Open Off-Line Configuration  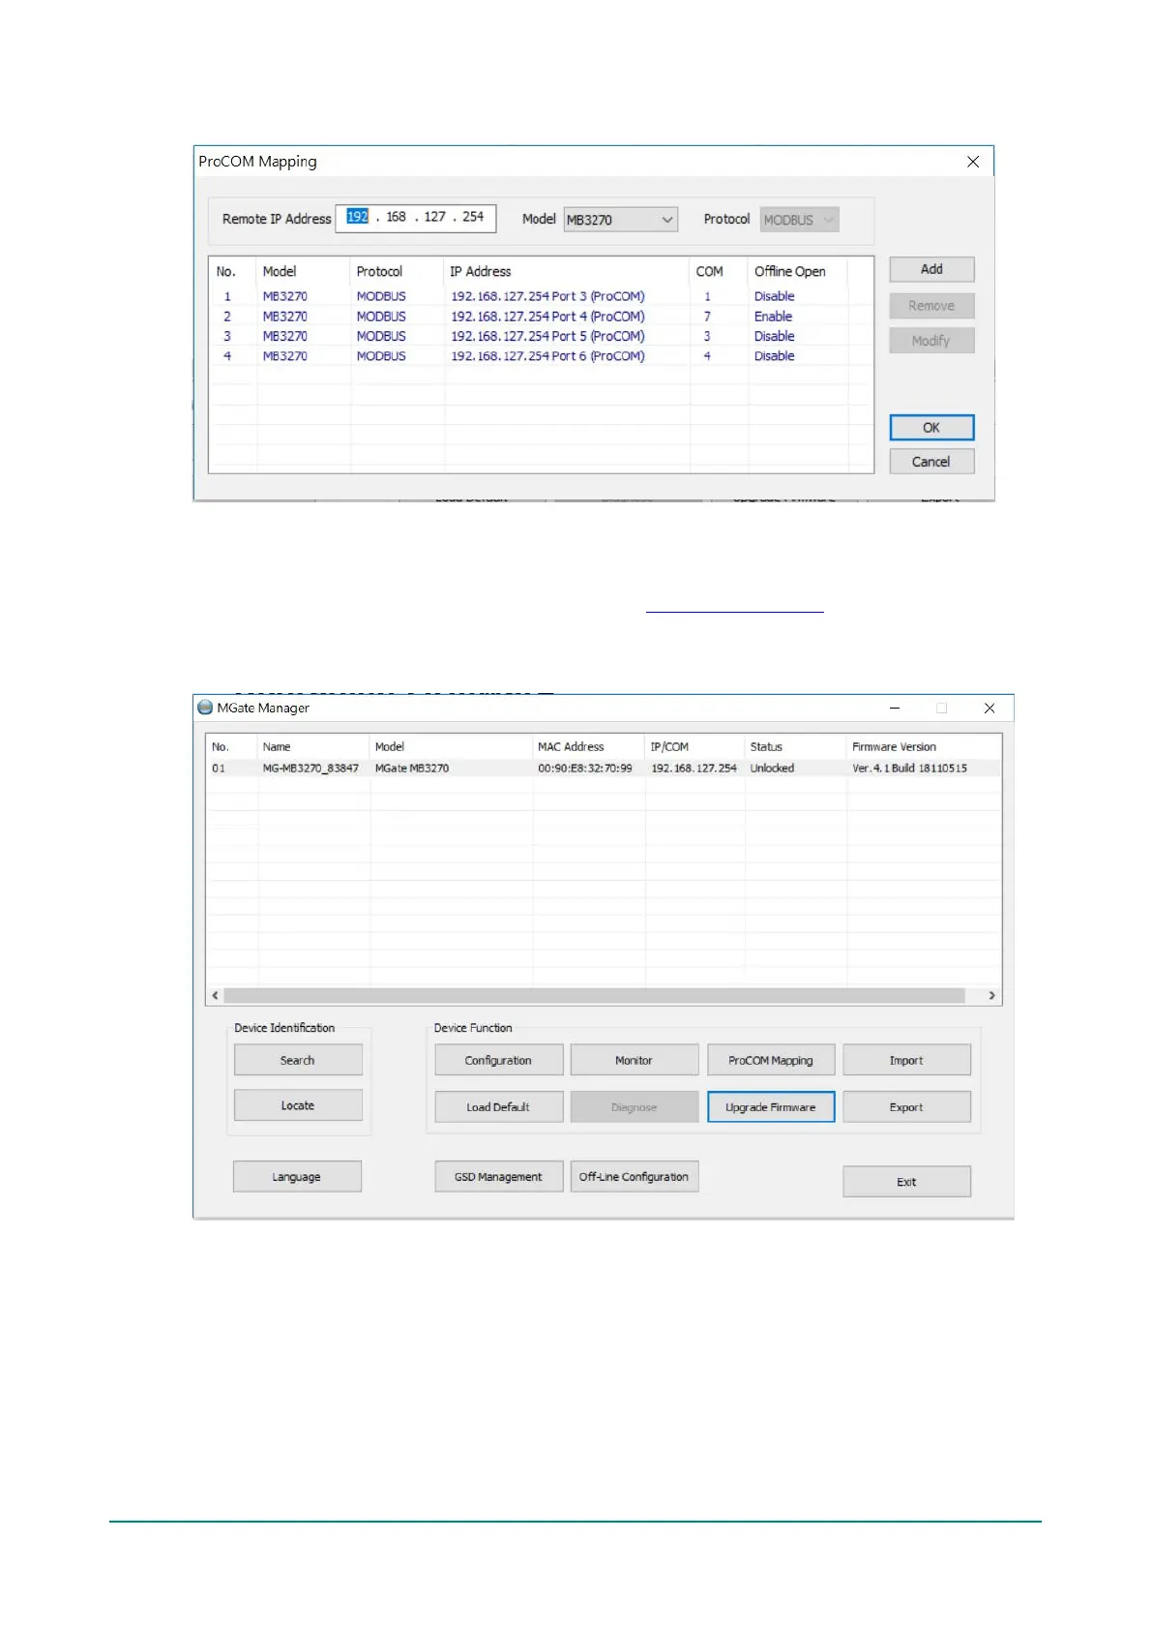(635, 1177)
